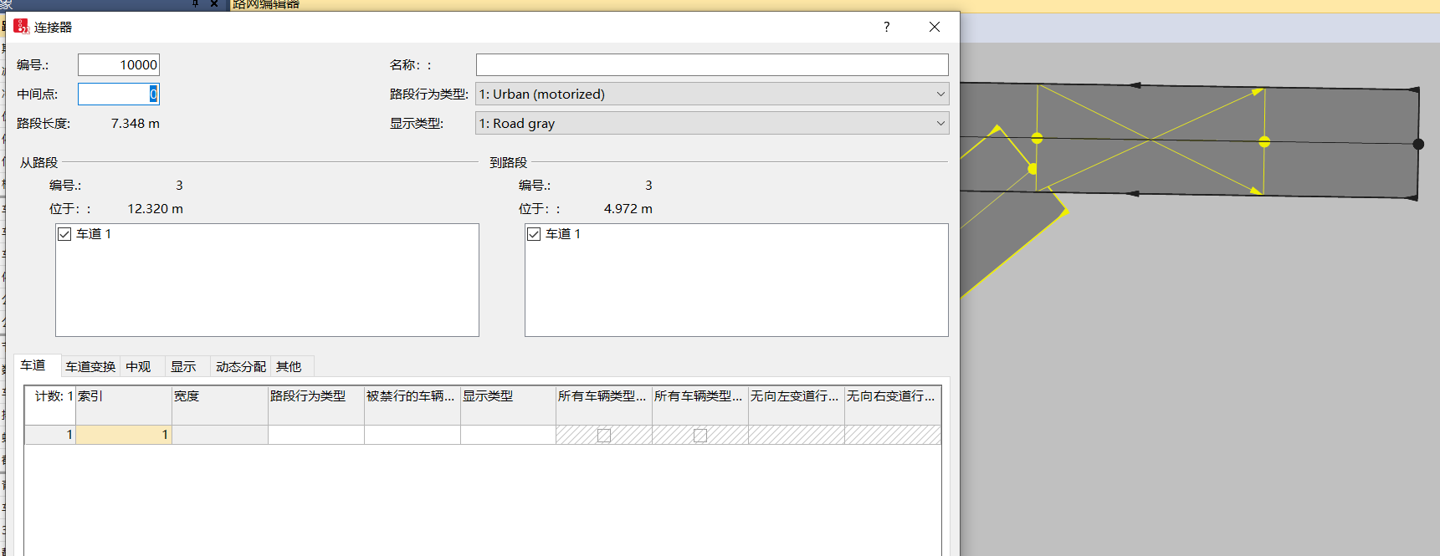Click the 被禁行的车辆 cell in row 1
The image size is (1440, 556).
click(x=413, y=435)
